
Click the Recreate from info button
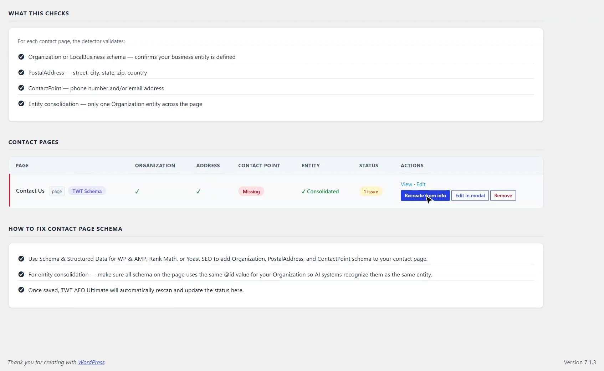coord(425,195)
